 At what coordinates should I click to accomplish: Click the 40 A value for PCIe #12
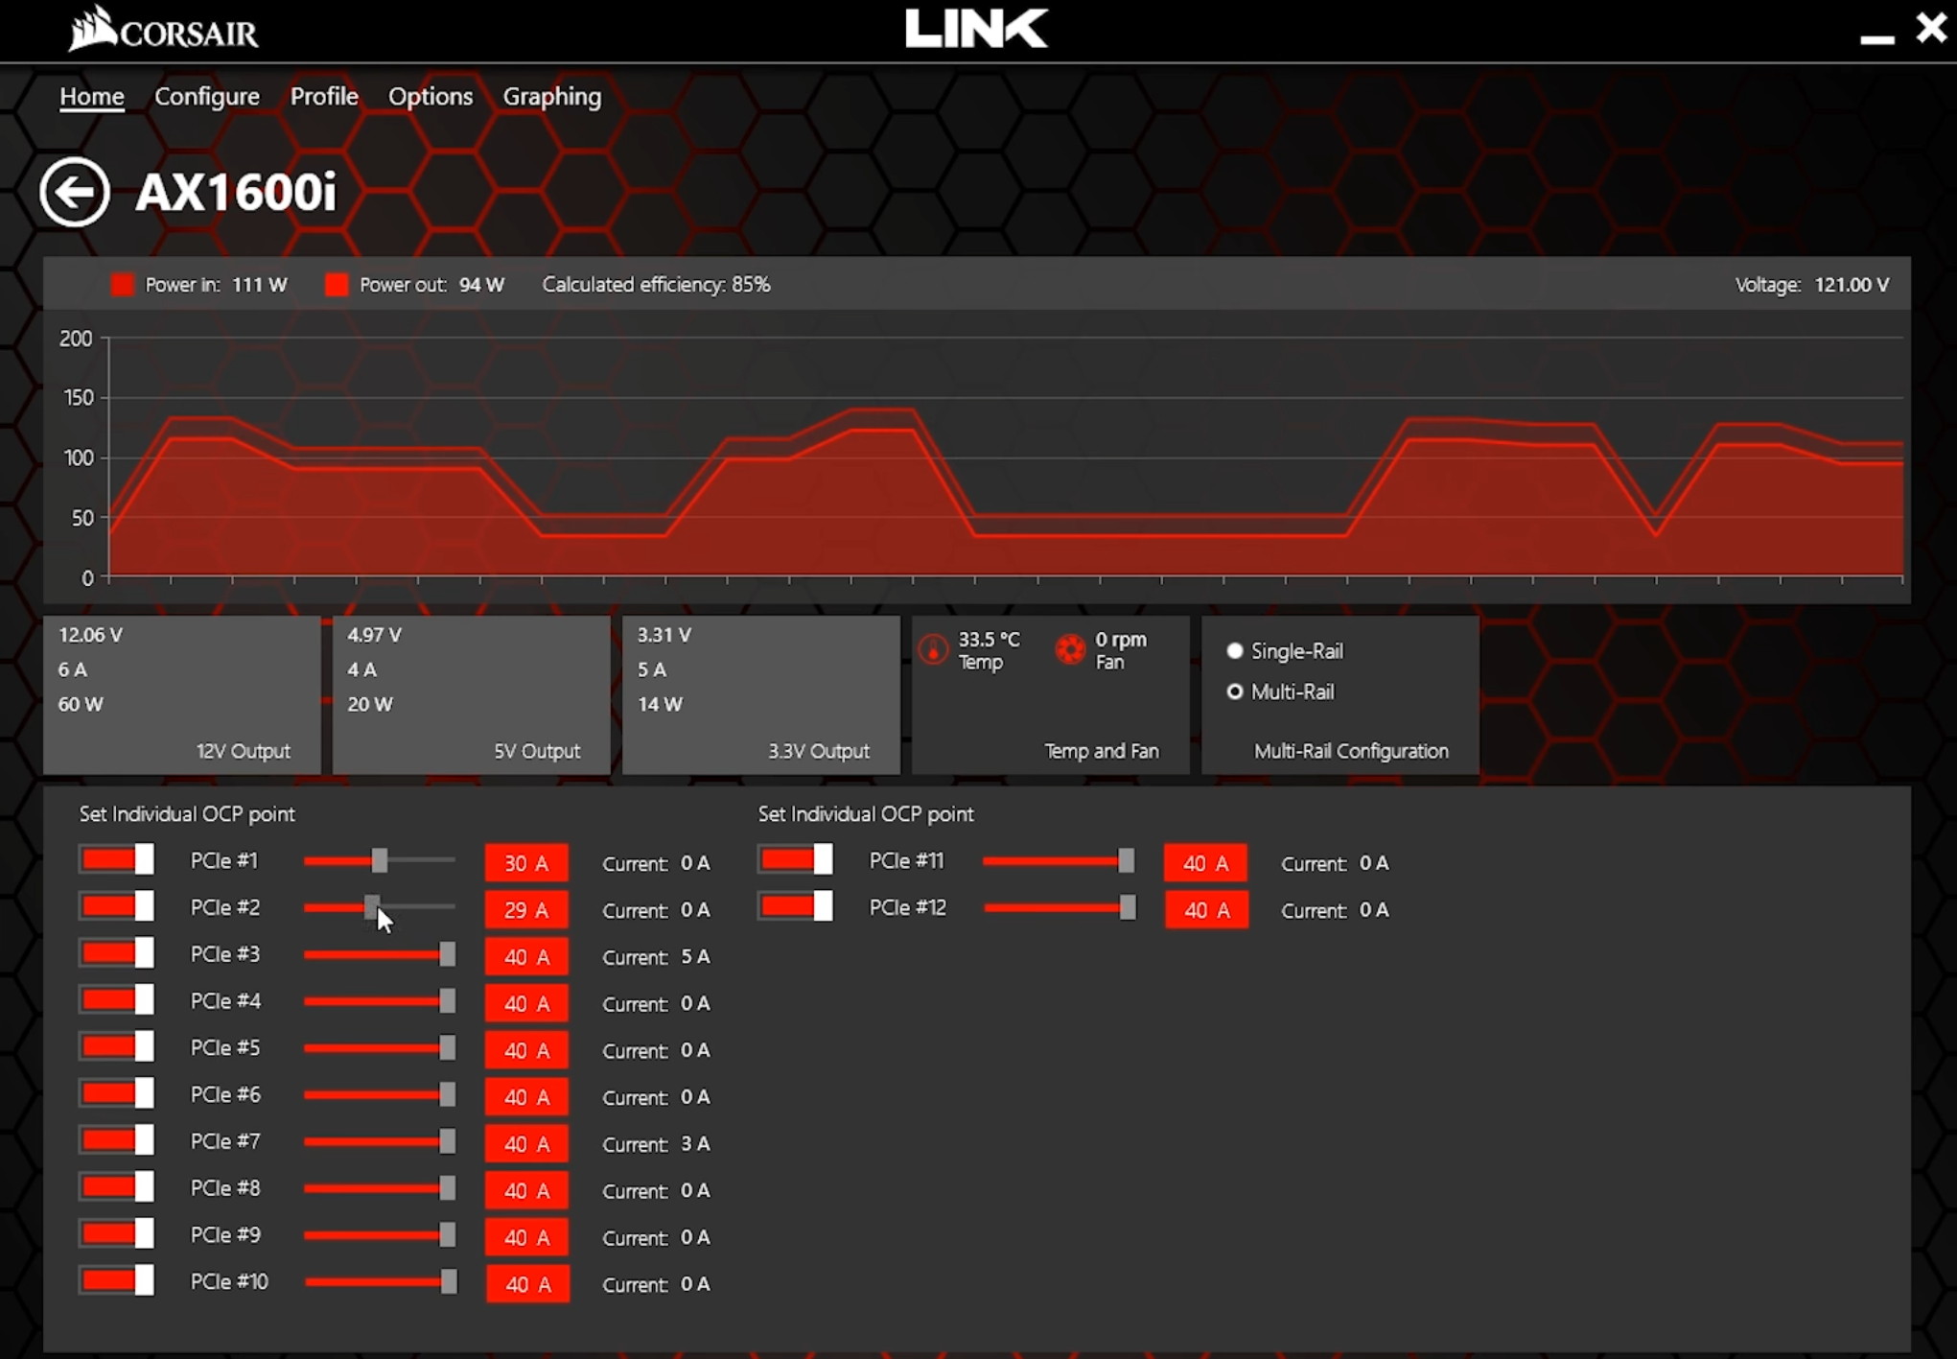[x=1206, y=910]
